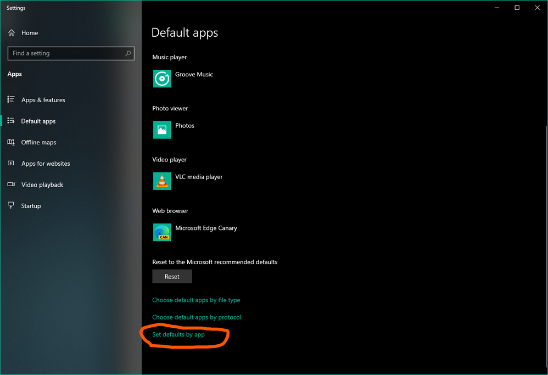Viewport: 548px width, 375px height.
Task: Click the Apps for websites icon
Action: pos(11,163)
